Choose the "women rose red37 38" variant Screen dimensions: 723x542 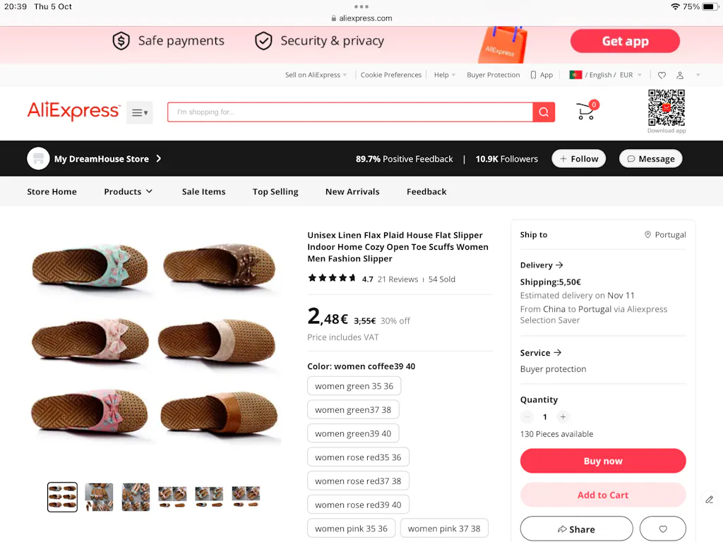pos(358,481)
